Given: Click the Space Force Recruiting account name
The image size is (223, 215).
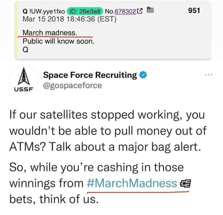Looking at the screenshot, I should [x=90, y=75].
